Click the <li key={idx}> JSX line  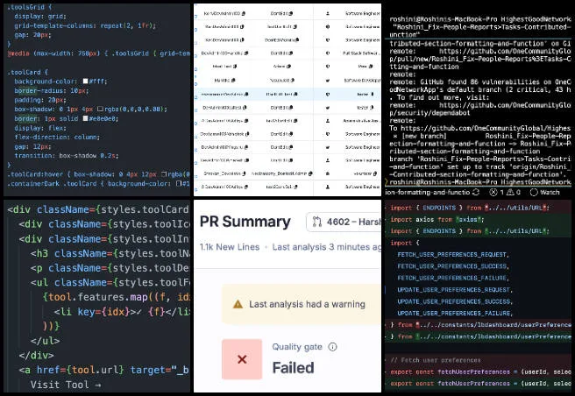point(122,312)
